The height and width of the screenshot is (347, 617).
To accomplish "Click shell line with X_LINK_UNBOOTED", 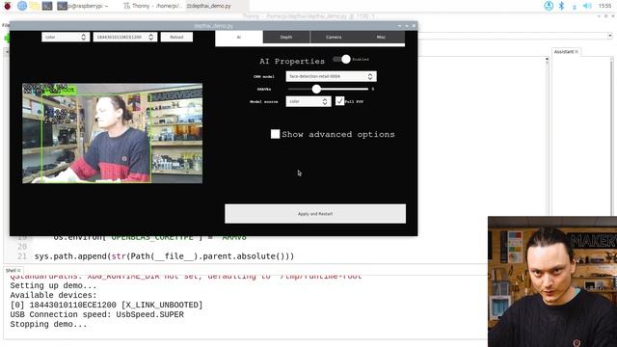I will (106, 305).
